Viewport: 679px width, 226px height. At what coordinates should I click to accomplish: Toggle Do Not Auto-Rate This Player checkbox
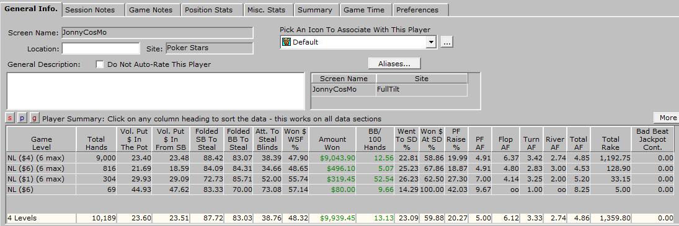point(100,64)
